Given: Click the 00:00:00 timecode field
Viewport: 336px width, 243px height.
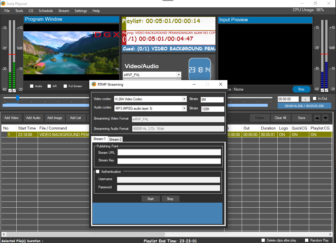Looking at the screenshot, I should tap(288, 99).
